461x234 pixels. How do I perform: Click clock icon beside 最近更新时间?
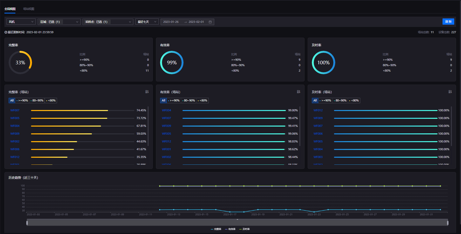click(6, 32)
